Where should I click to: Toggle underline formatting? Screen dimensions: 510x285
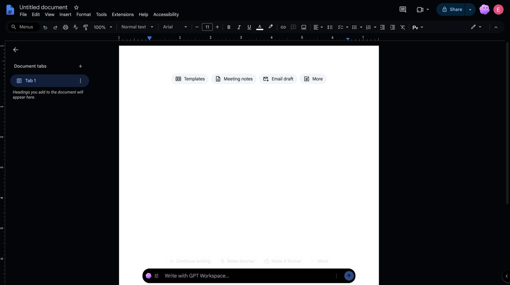pyautogui.click(x=249, y=27)
